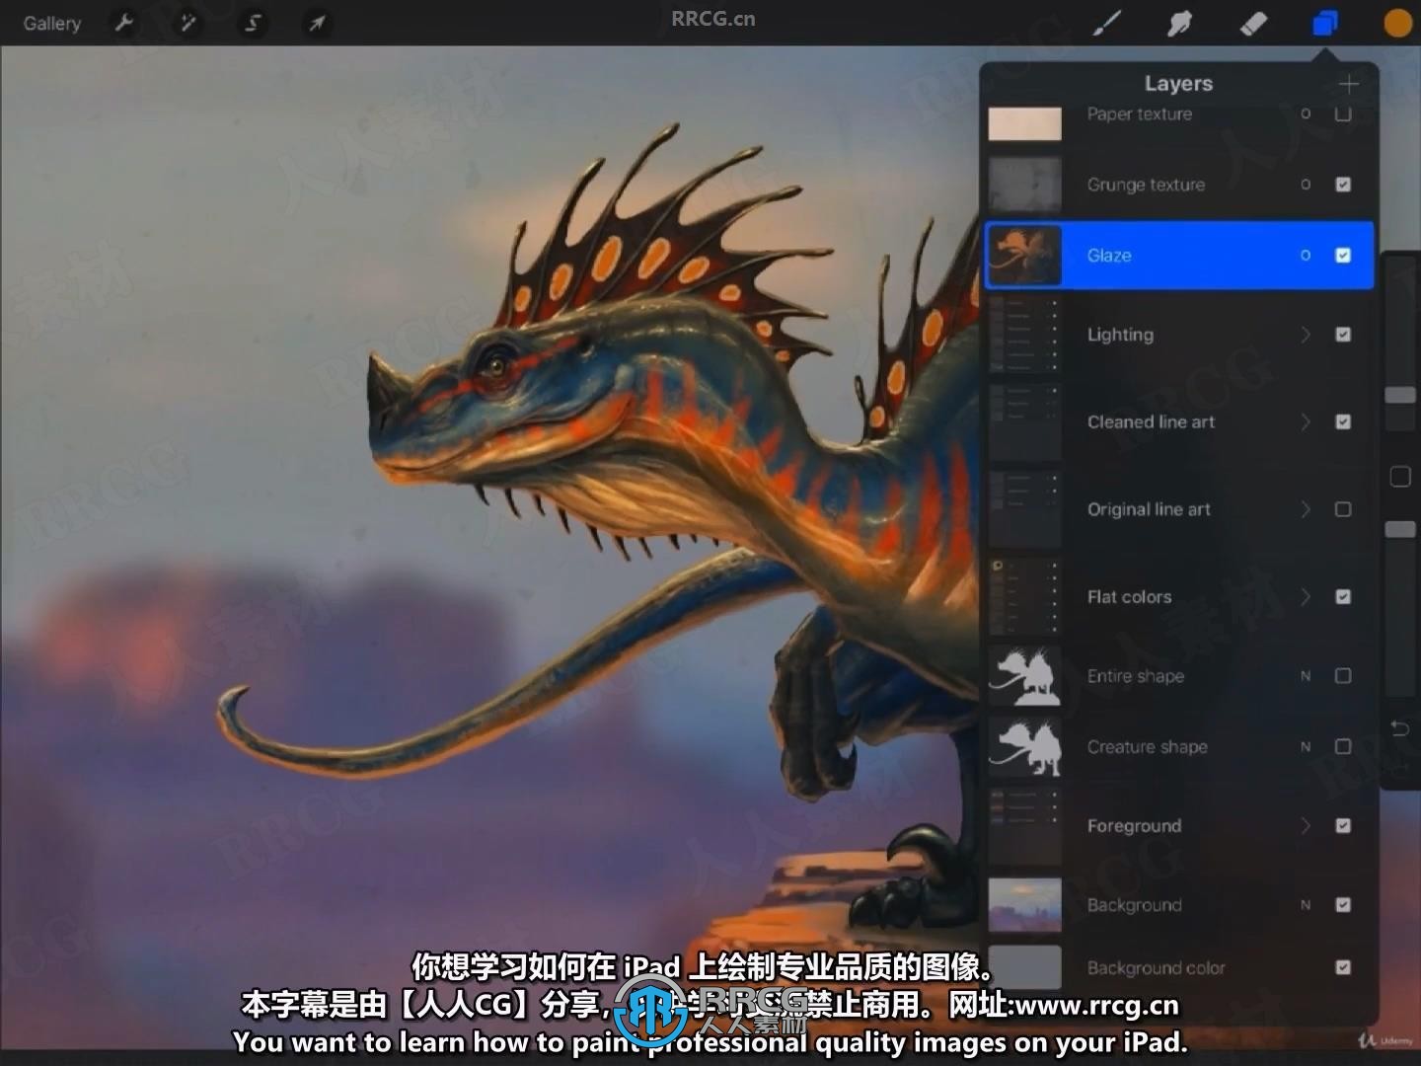This screenshot has height=1066, width=1421.
Task: Open the orange color picker
Action: coord(1397,22)
